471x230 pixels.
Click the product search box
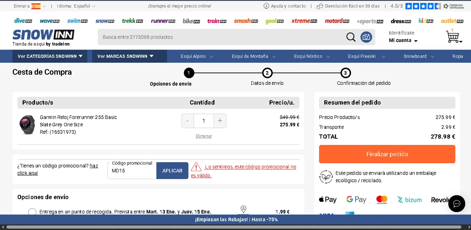pyautogui.click(x=221, y=37)
